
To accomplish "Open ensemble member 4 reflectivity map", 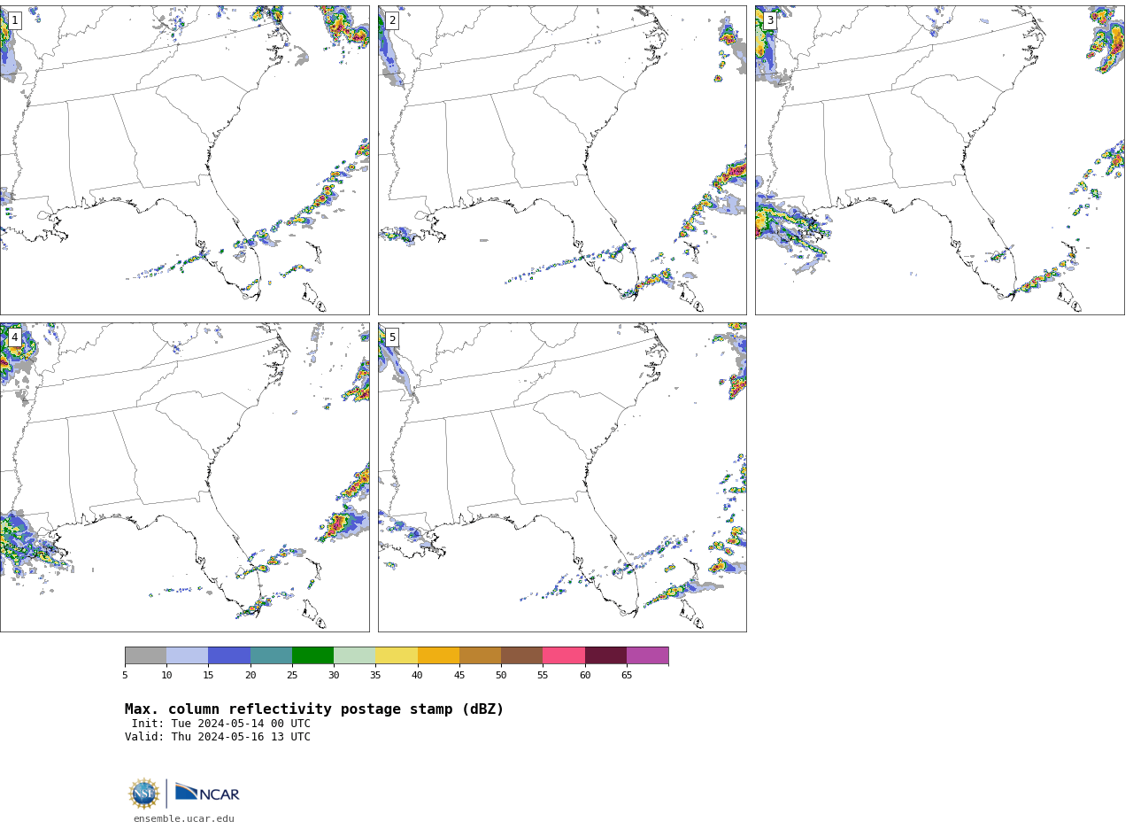I will (184, 477).
